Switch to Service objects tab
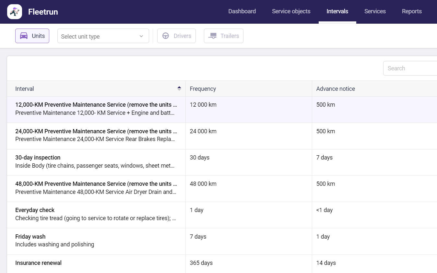 [291, 11]
